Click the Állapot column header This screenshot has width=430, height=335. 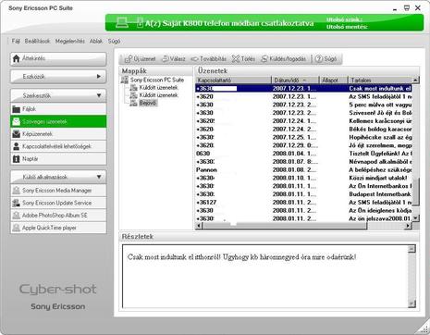333,80
